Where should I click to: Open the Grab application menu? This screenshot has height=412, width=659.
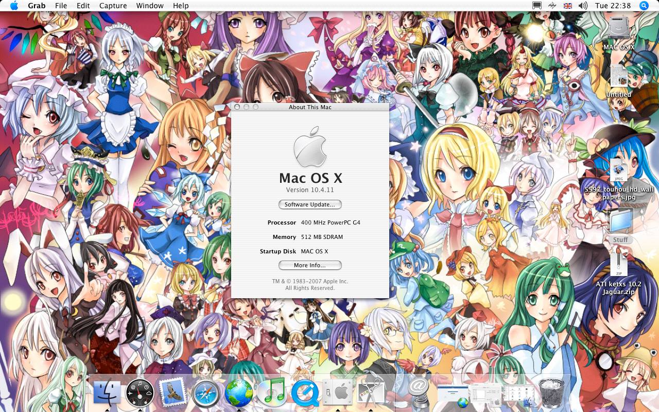pyautogui.click(x=37, y=6)
